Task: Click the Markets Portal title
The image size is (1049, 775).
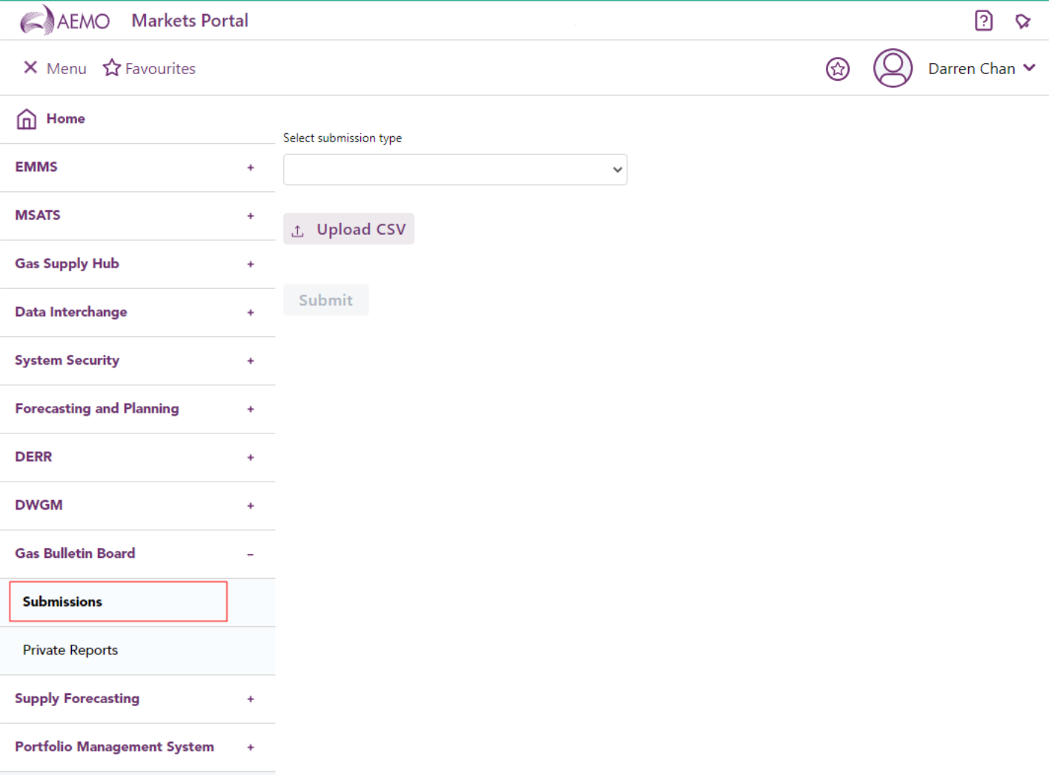Action: click(x=190, y=20)
